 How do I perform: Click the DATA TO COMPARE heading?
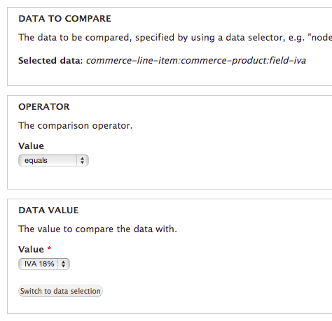coord(64,19)
